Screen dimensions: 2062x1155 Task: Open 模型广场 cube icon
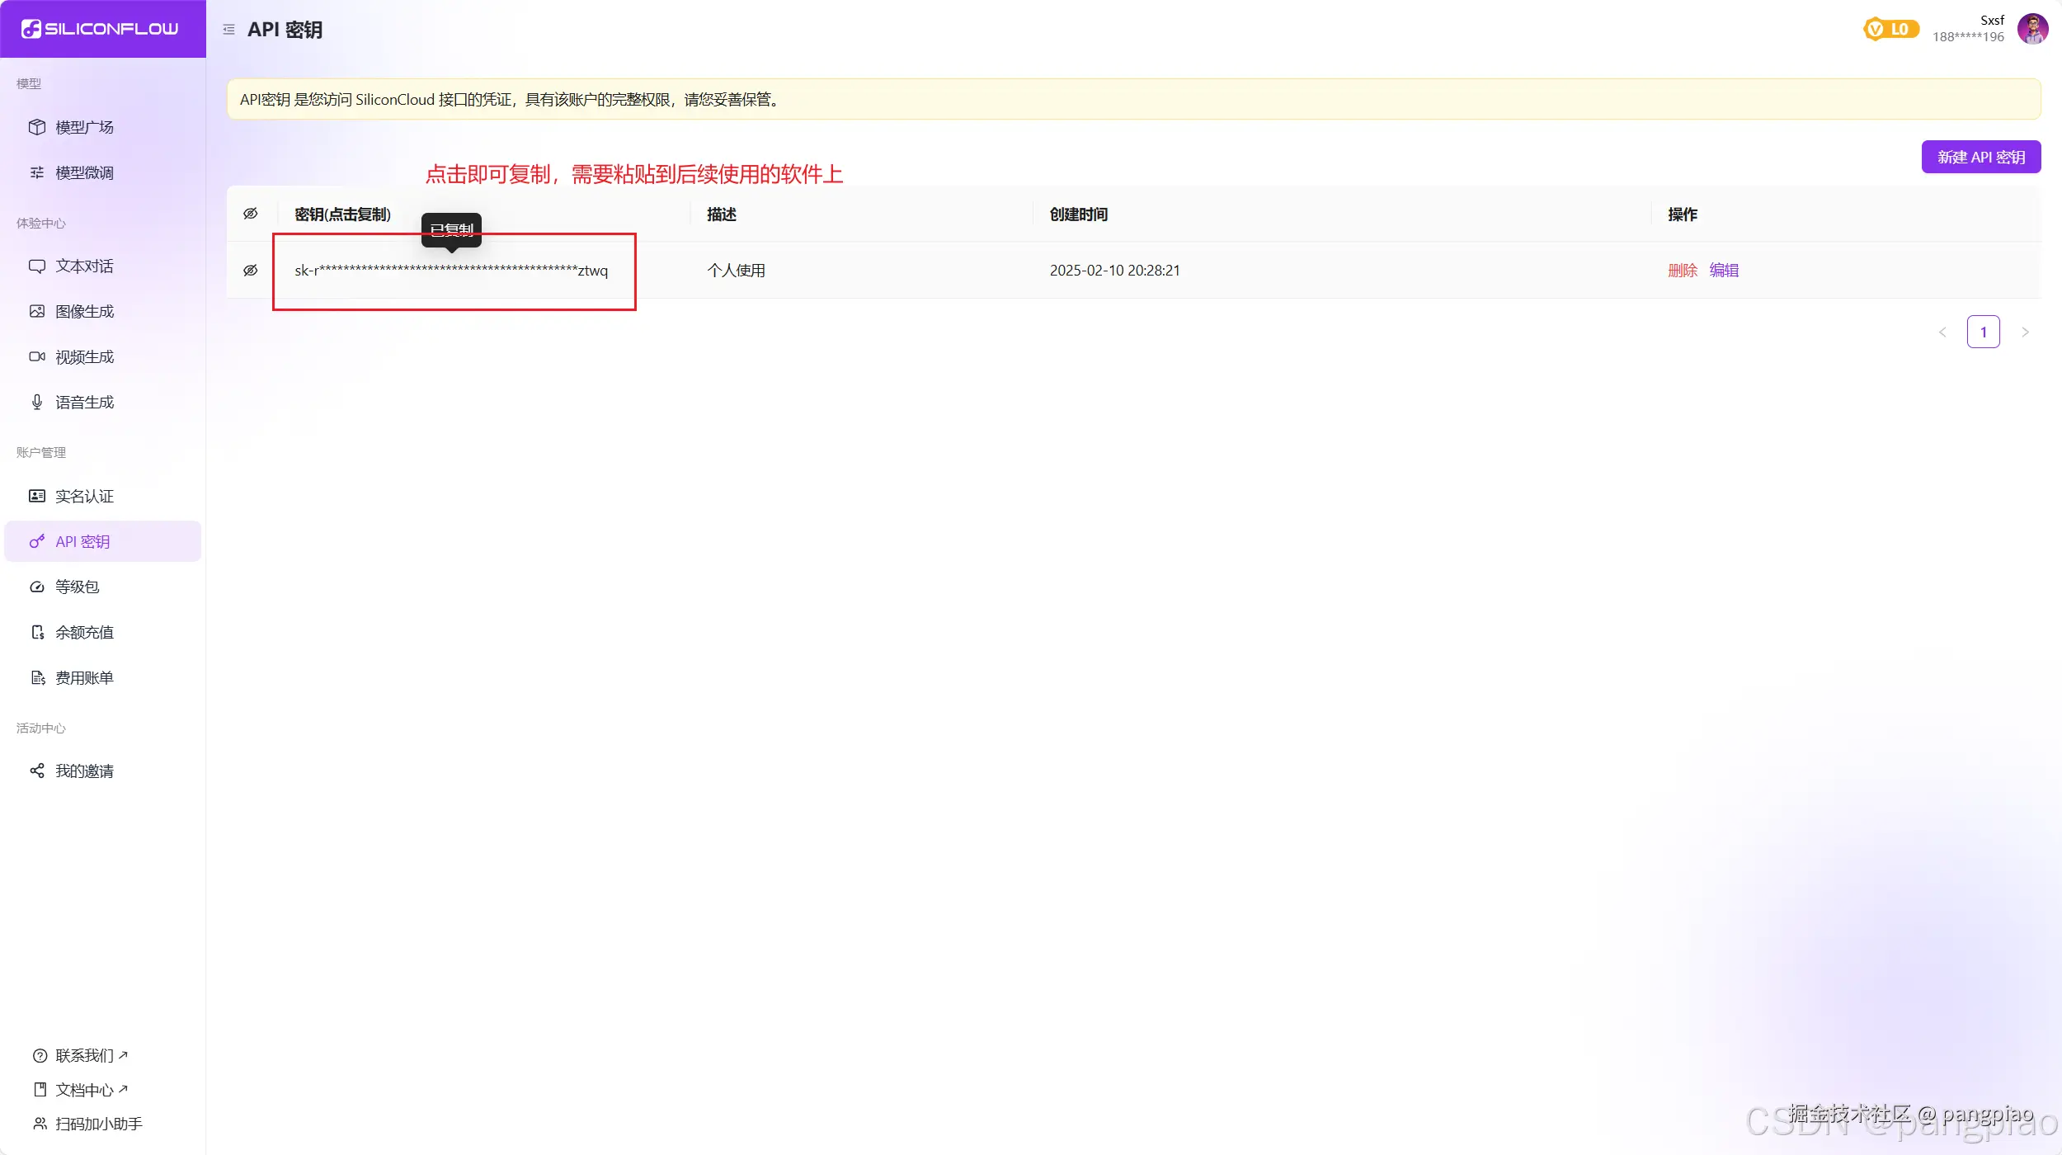click(37, 127)
